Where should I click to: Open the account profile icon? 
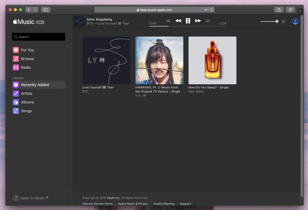click(x=295, y=21)
